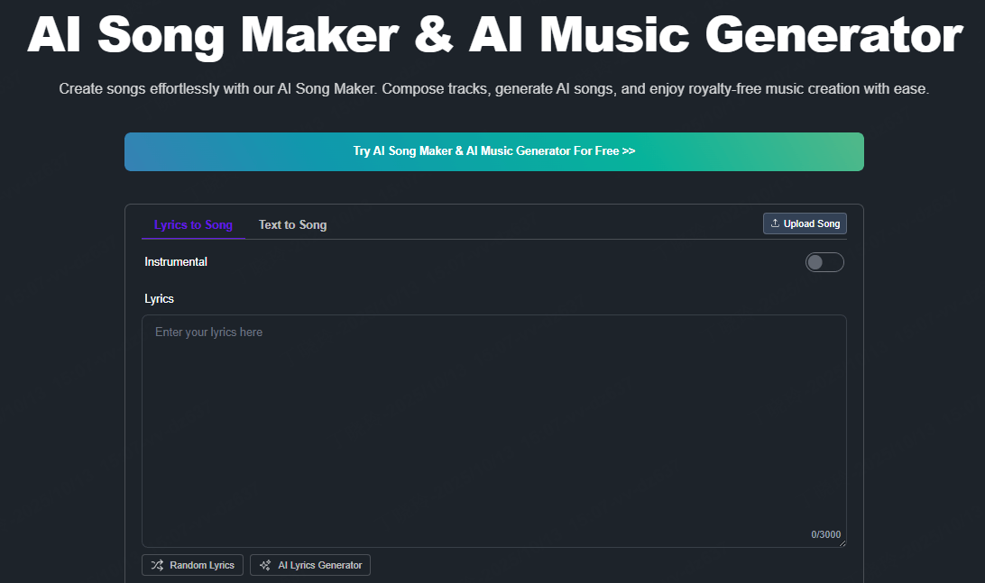Open the AI Lyrics Generator
The height and width of the screenshot is (583, 985).
tap(310, 565)
